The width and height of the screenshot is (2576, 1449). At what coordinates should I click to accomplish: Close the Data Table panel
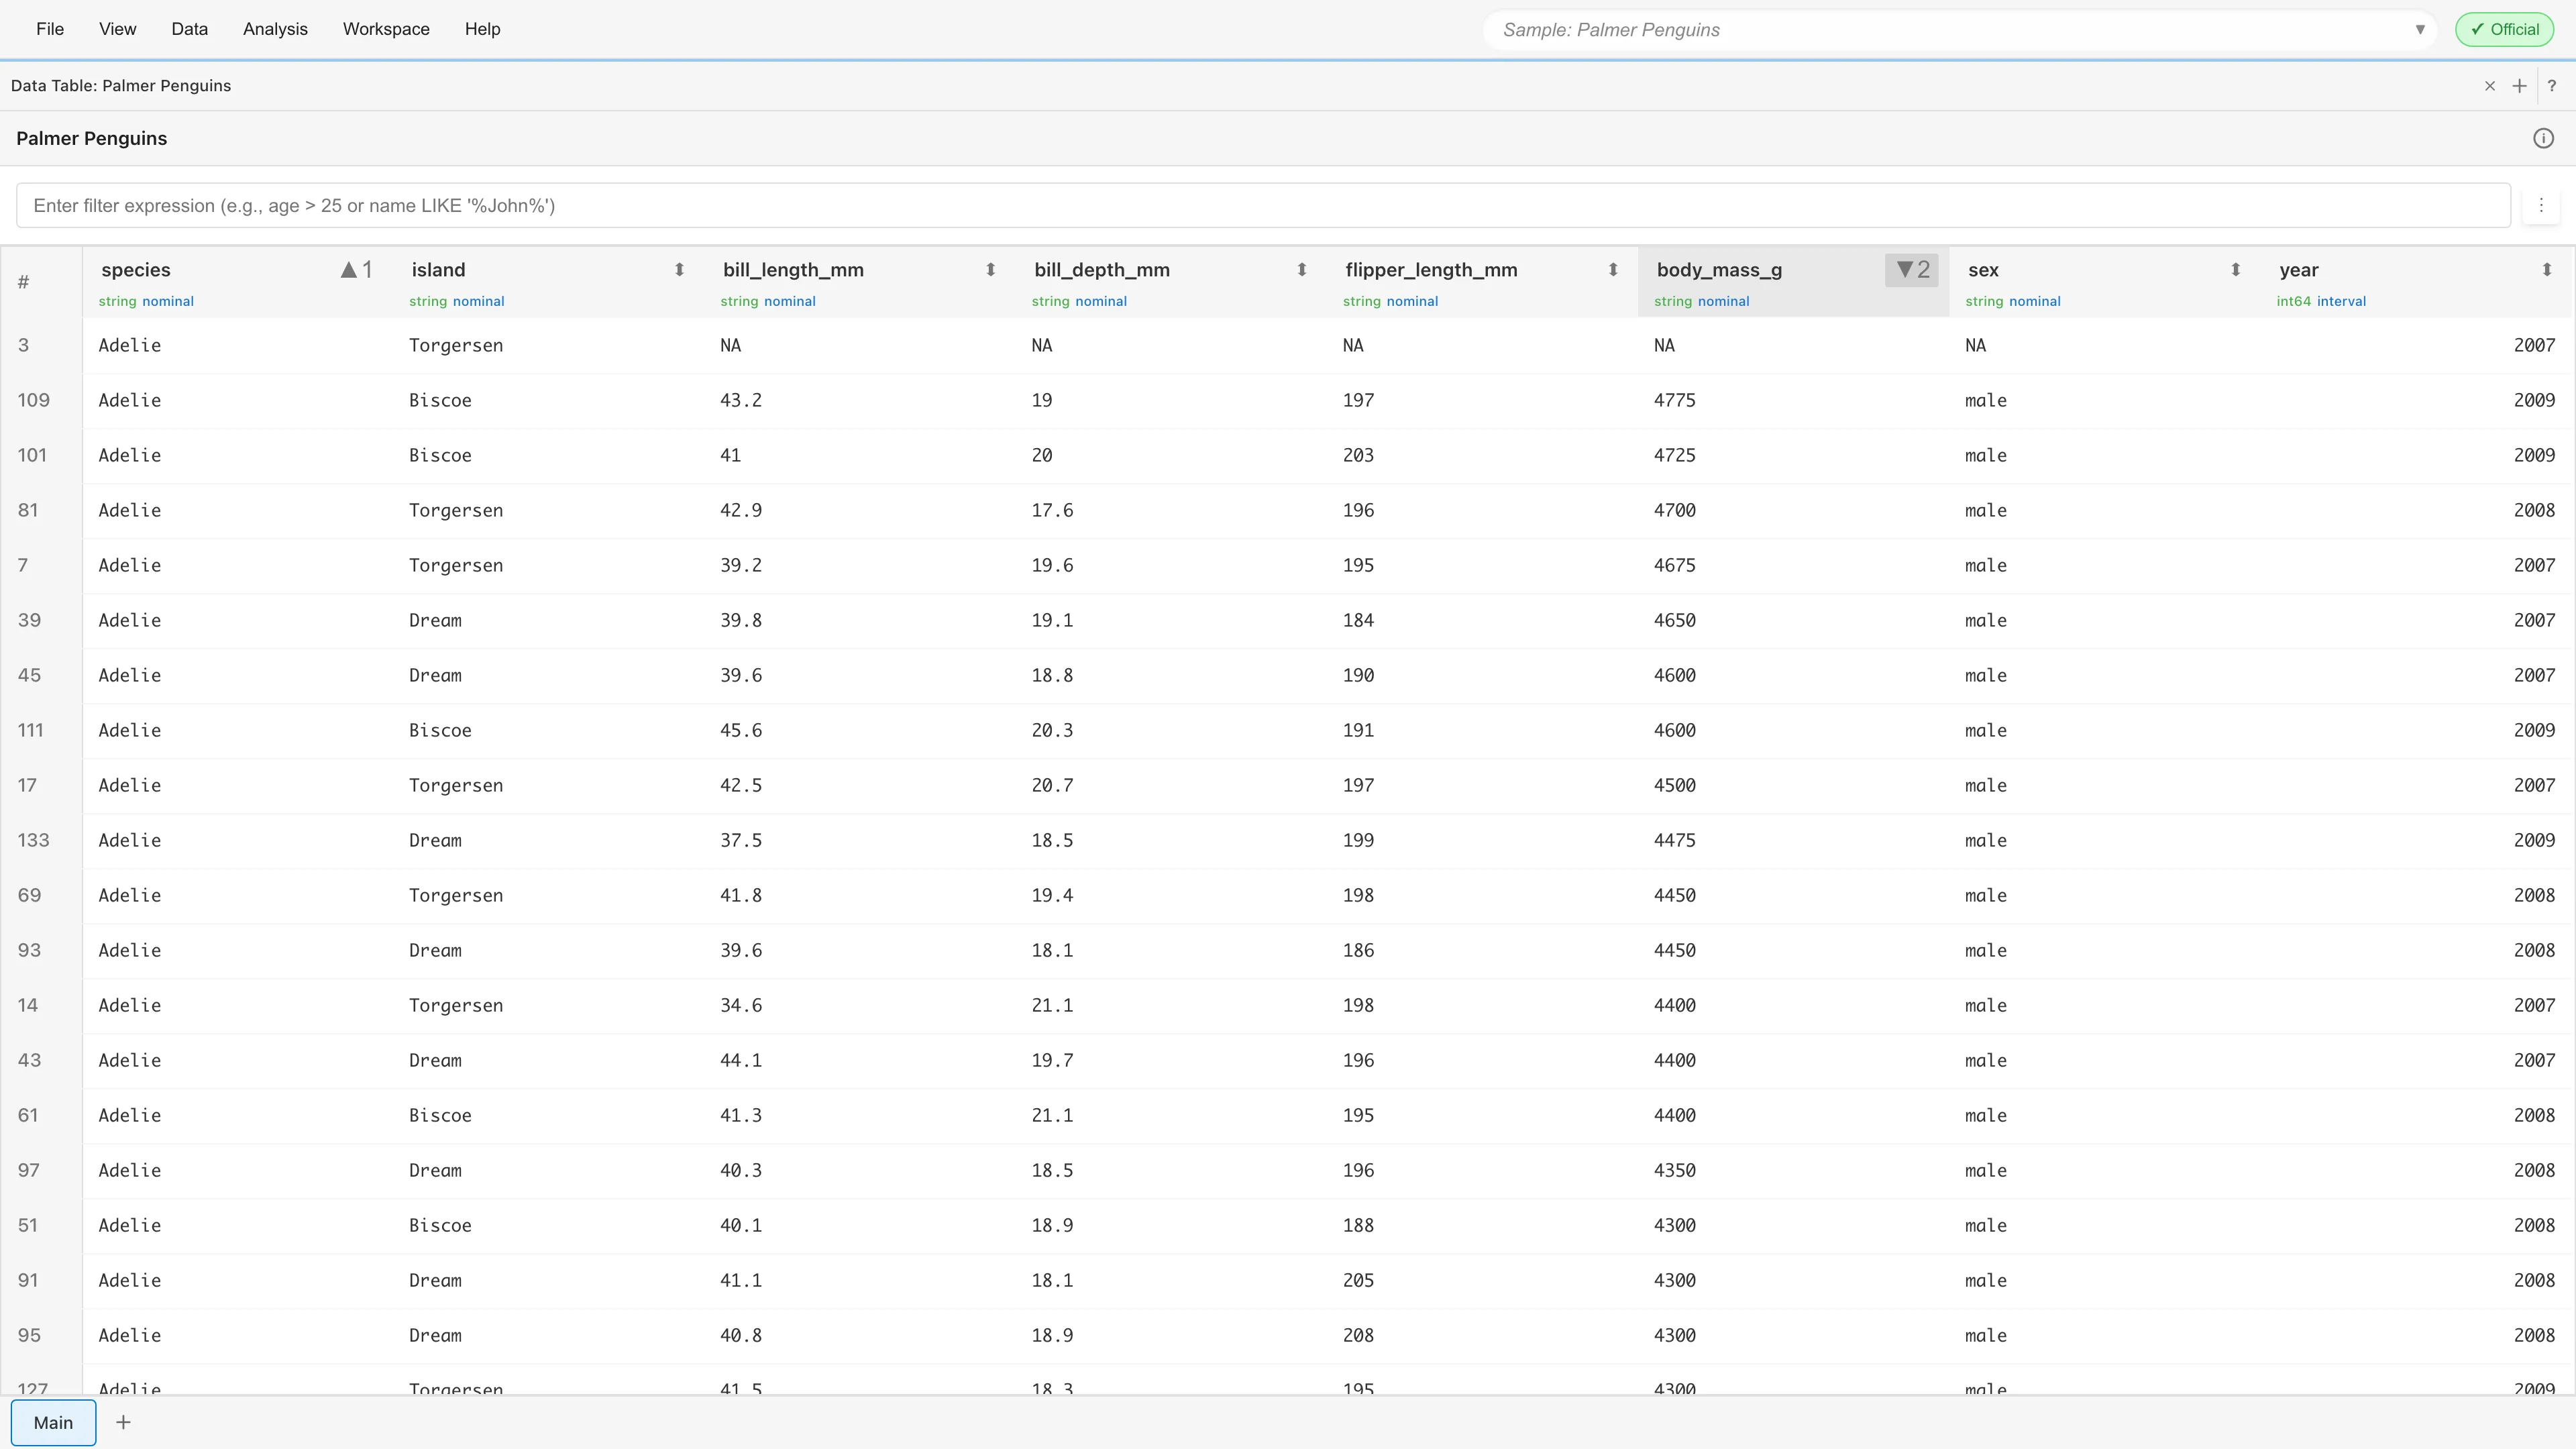(x=2490, y=86)
